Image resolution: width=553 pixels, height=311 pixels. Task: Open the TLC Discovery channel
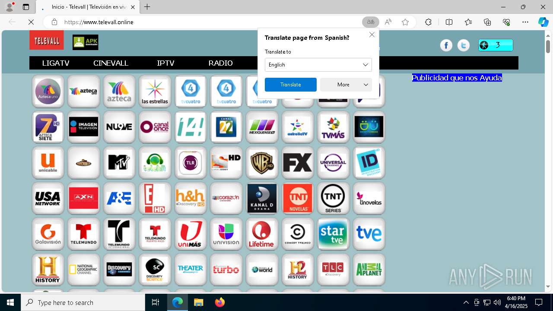[333, 270]
